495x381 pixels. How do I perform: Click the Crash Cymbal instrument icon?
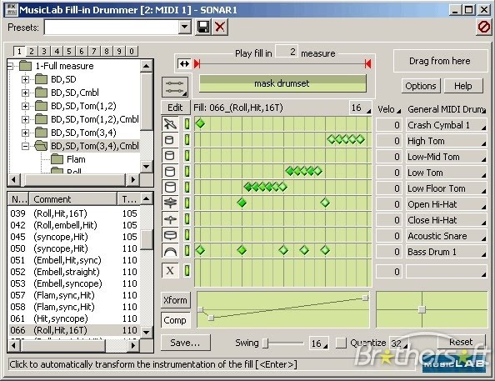click(x=170, y=124)
